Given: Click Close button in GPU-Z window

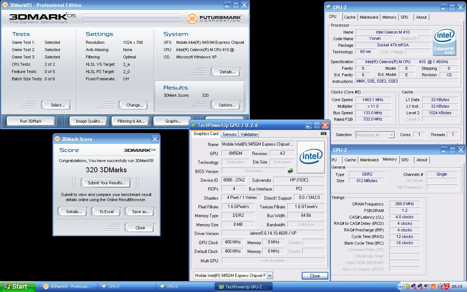Looking at the screenshot, I should pyautogui.click(x=315, y=276).
